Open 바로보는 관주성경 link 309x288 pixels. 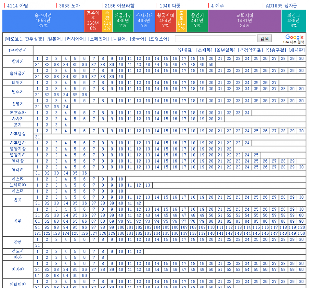[x=24, y=39]
